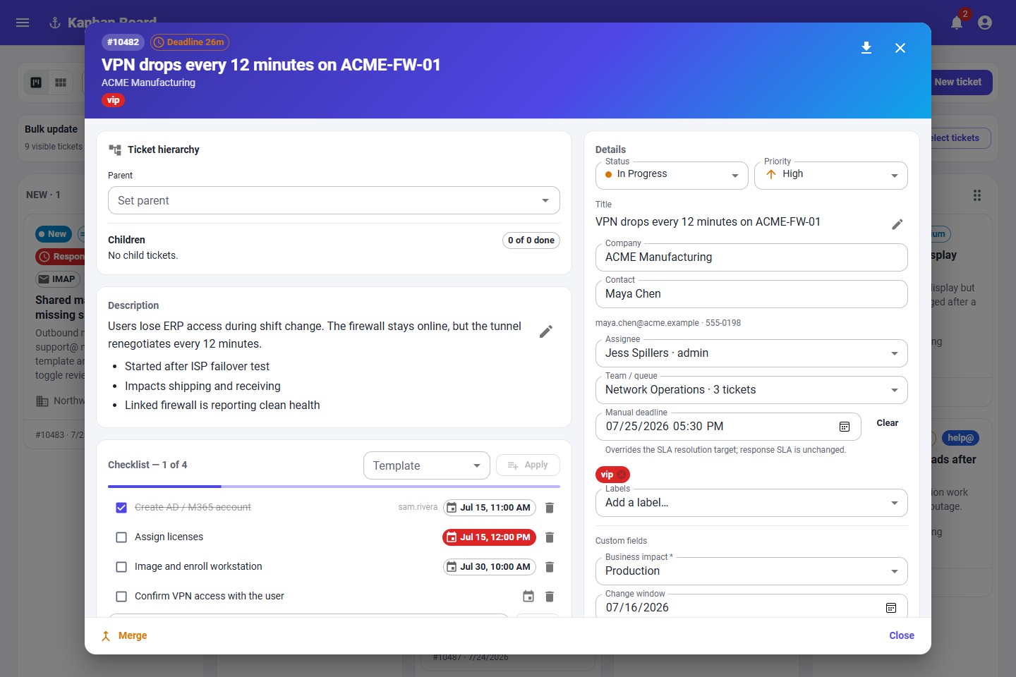Viewport: 1016px width, 677px height.
Task: Click the '0 of 0 done' children chip
Action: tap(531, 240)
